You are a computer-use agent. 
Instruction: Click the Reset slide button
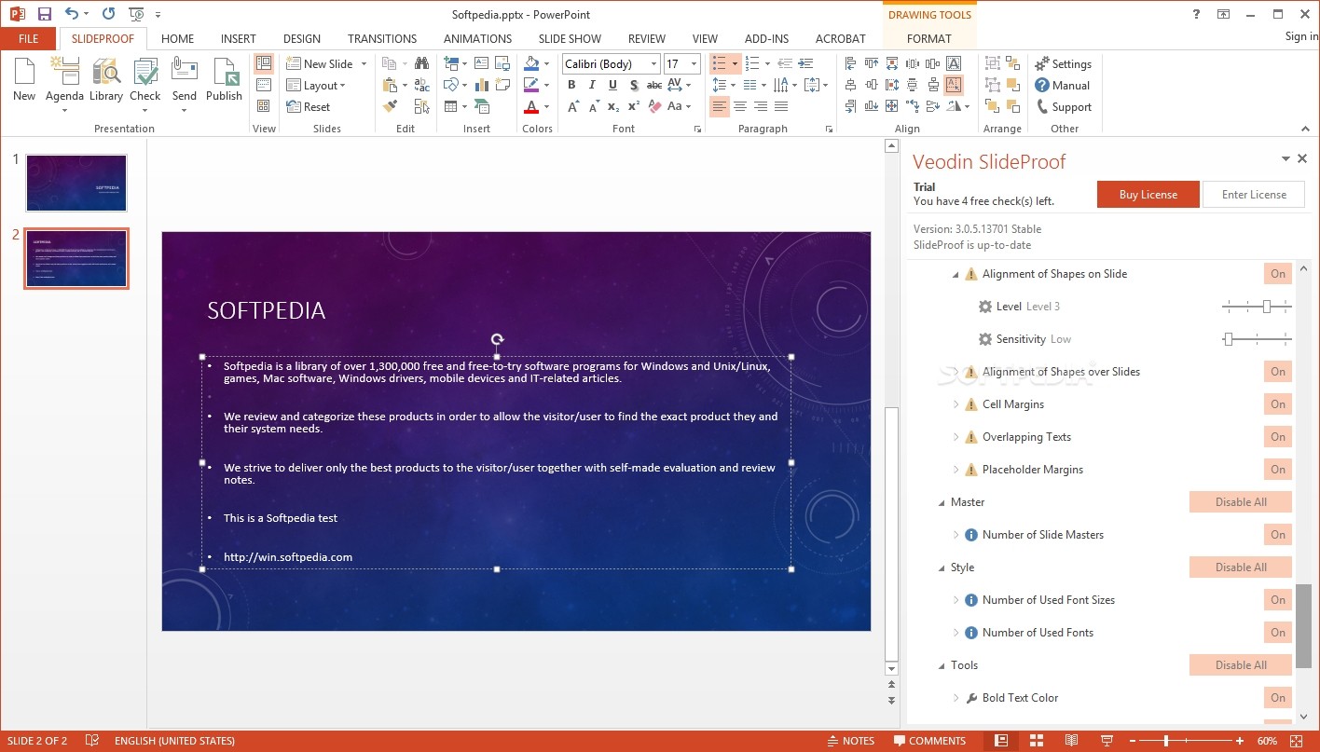click(x=308, y=107)
